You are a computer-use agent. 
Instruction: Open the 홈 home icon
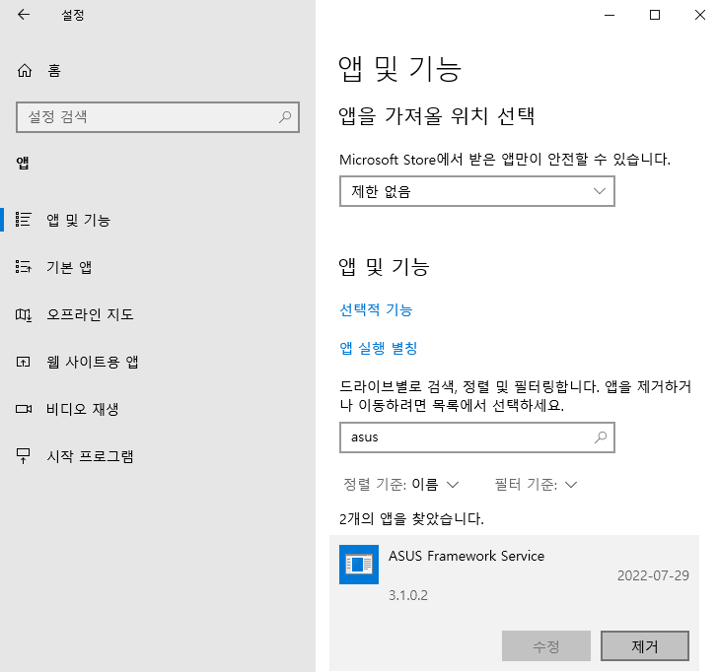25,70
